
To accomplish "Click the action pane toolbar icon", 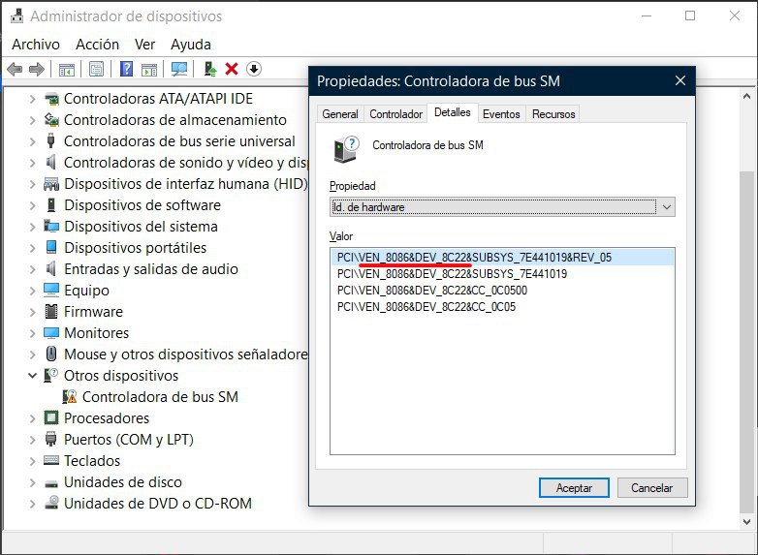I will (149, 70).
